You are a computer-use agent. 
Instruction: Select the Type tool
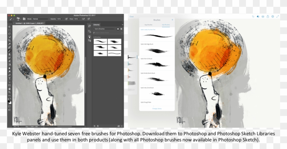[9, 78]
